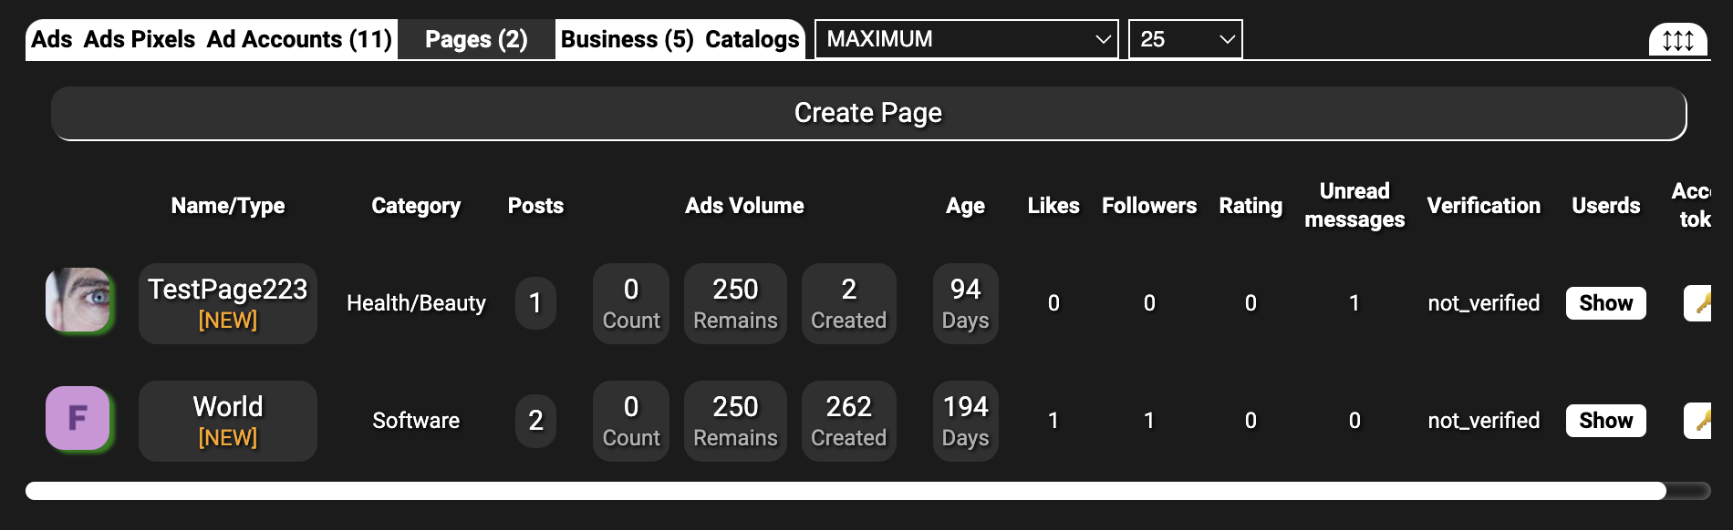
Task: Open the Ad Accounts (11) tab
Action: click(x=299, y=39)
